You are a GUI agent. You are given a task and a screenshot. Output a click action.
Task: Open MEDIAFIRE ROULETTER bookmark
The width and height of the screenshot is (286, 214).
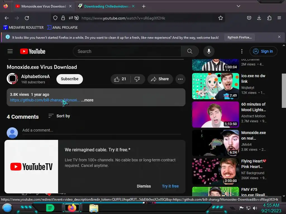pos(23,28)
